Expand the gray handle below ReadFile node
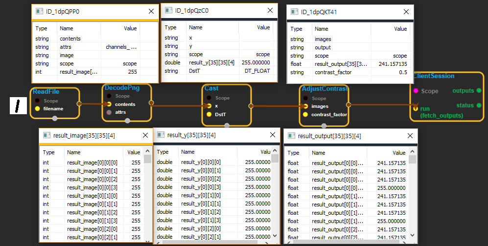The height and width of the screenshot is (246, 488). (55, 119)
